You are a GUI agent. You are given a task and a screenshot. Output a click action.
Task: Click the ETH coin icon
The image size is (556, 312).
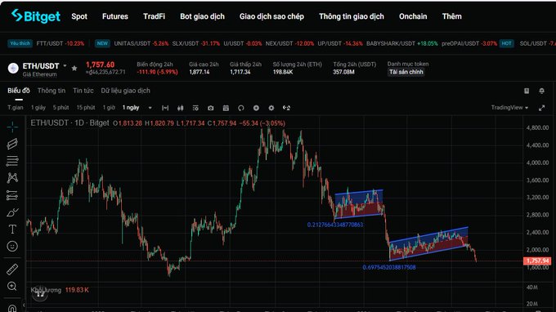pyautogui.click(x=13, y=68)
